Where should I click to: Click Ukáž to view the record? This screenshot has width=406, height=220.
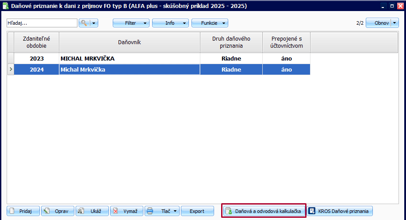pos(92,211)
